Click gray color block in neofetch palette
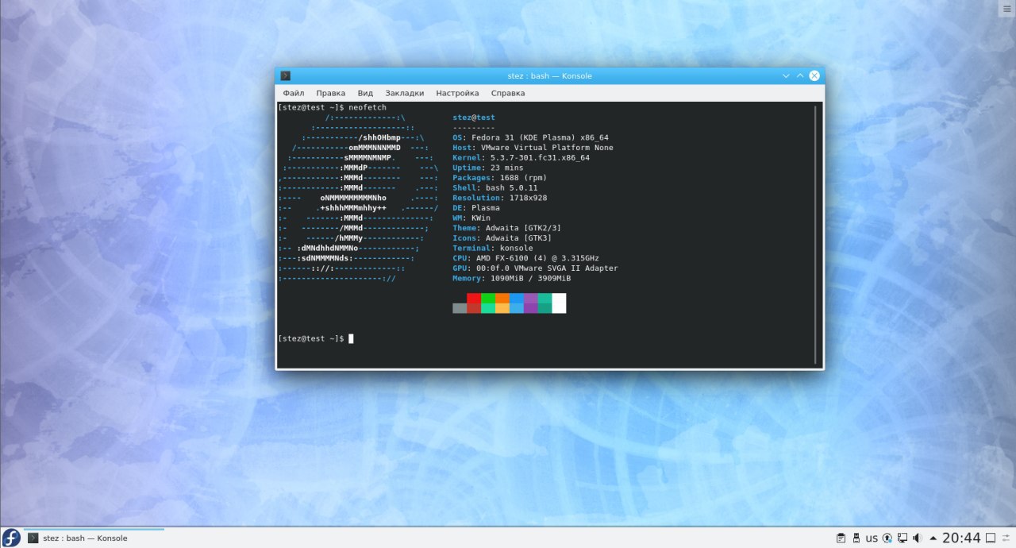The height and width of the screenshot is (548, 1016). click(460, 308)
